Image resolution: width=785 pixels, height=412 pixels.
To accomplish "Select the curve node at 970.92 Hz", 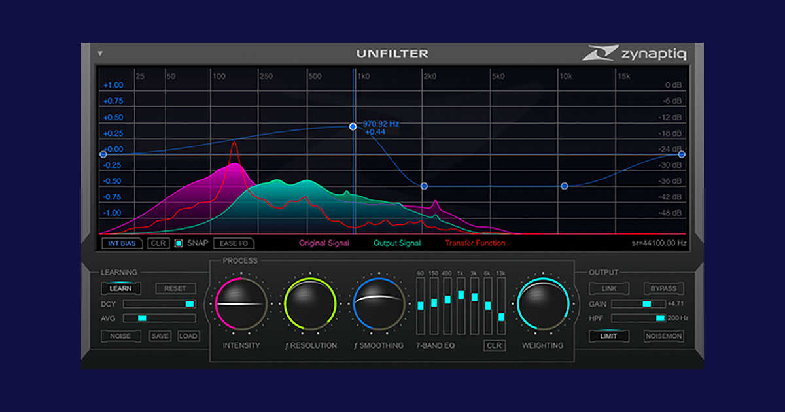I will 353,126.
